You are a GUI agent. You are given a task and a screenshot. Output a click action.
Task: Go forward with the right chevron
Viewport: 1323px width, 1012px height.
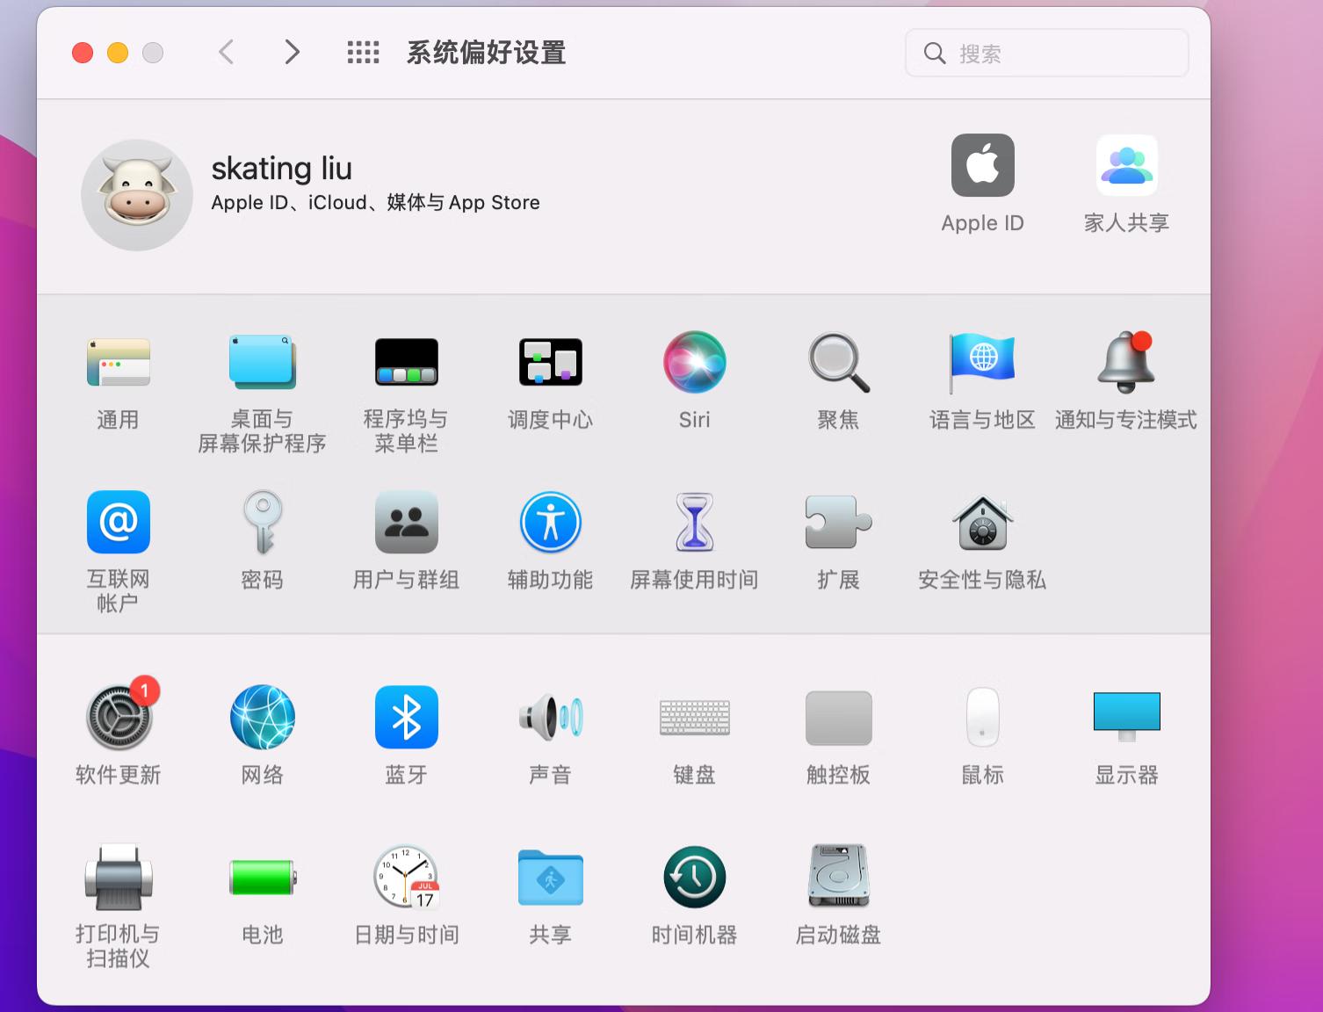(293, 53)
